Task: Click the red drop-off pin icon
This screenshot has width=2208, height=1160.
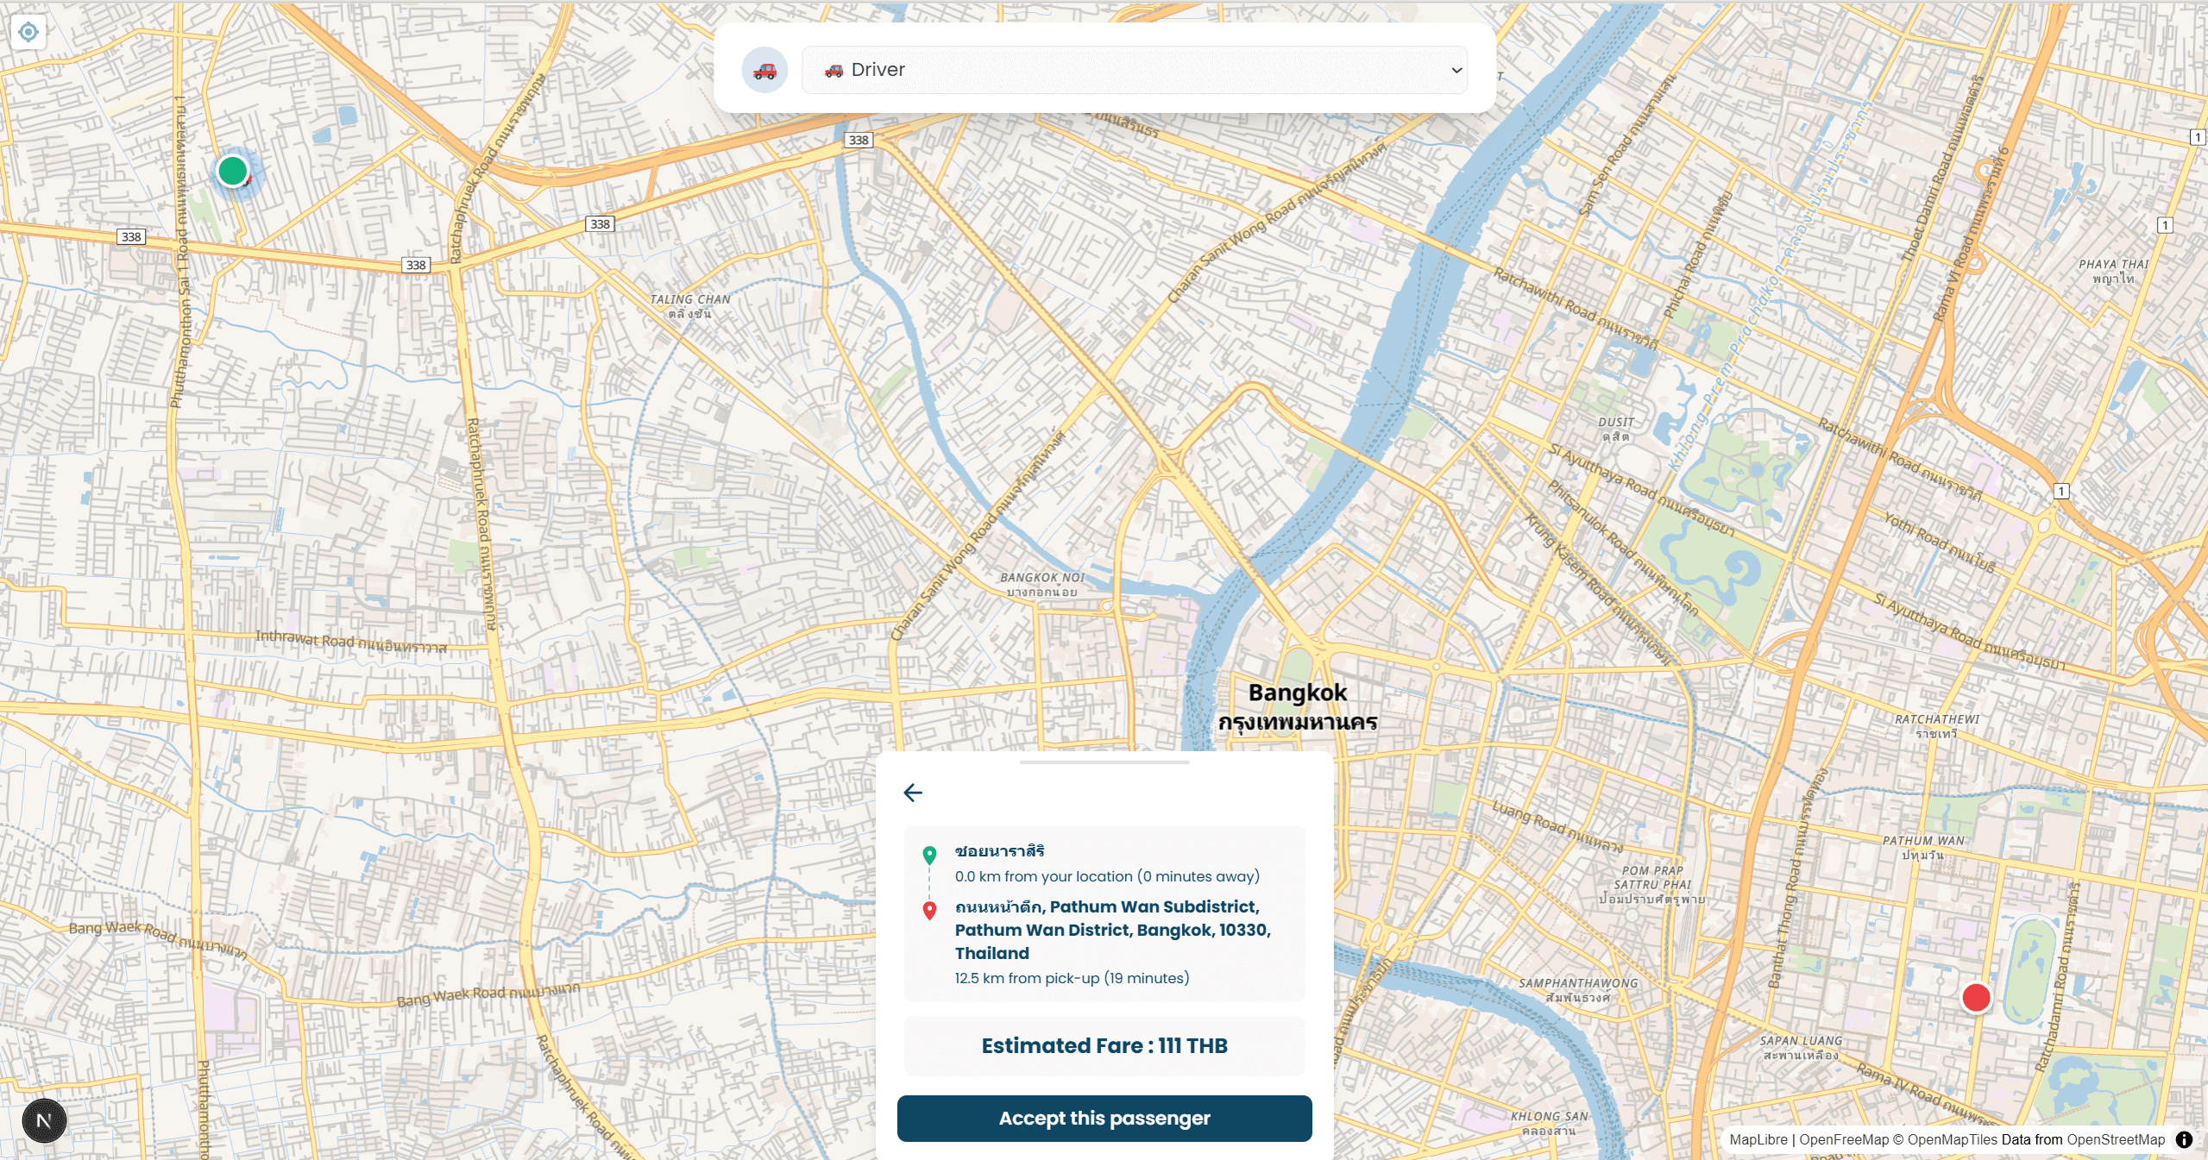Action: click(929, 911)
